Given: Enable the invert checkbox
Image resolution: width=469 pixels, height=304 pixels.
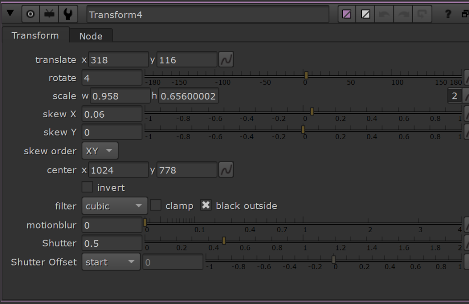Looking at the screenshot, I should 87,187.
